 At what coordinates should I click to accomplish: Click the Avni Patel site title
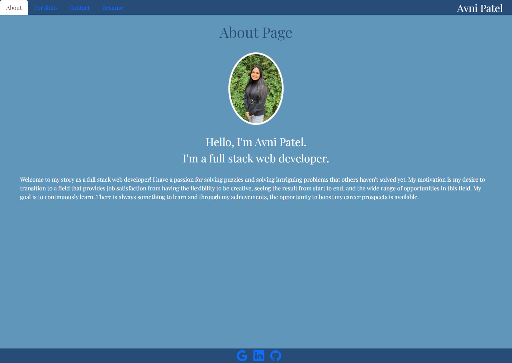[480, 8]
